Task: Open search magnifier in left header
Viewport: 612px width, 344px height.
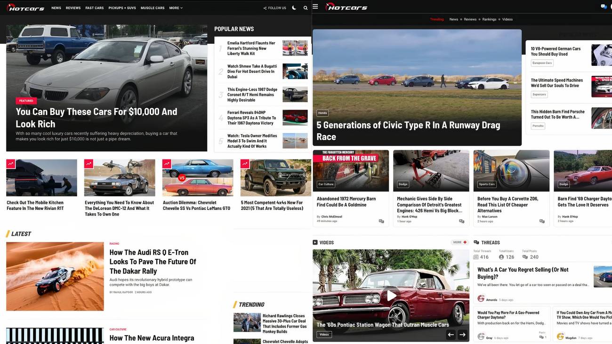Action: coord(306,8)
